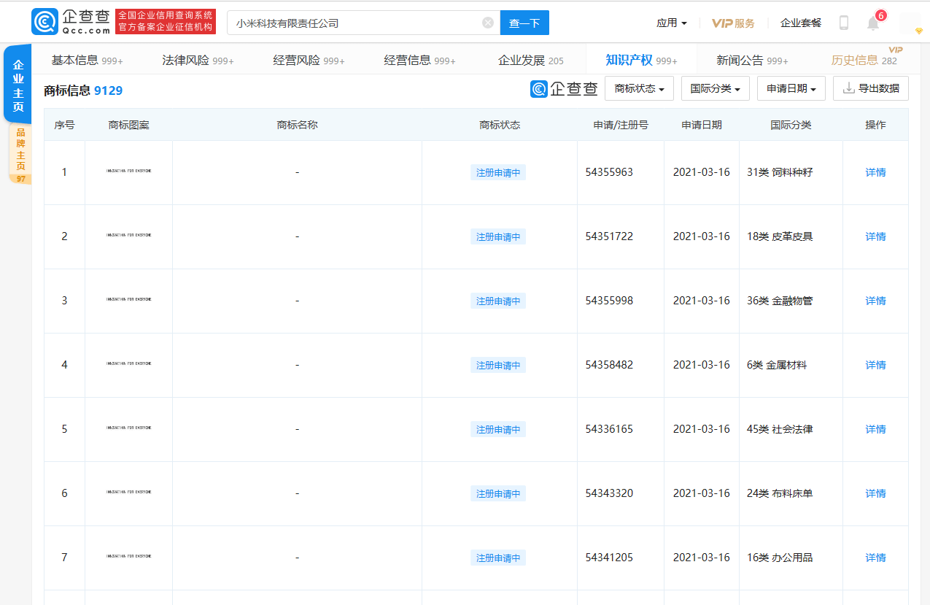Click 导出数据 export button
Viewport: 930px width, 605px height.
click(871, 88)
